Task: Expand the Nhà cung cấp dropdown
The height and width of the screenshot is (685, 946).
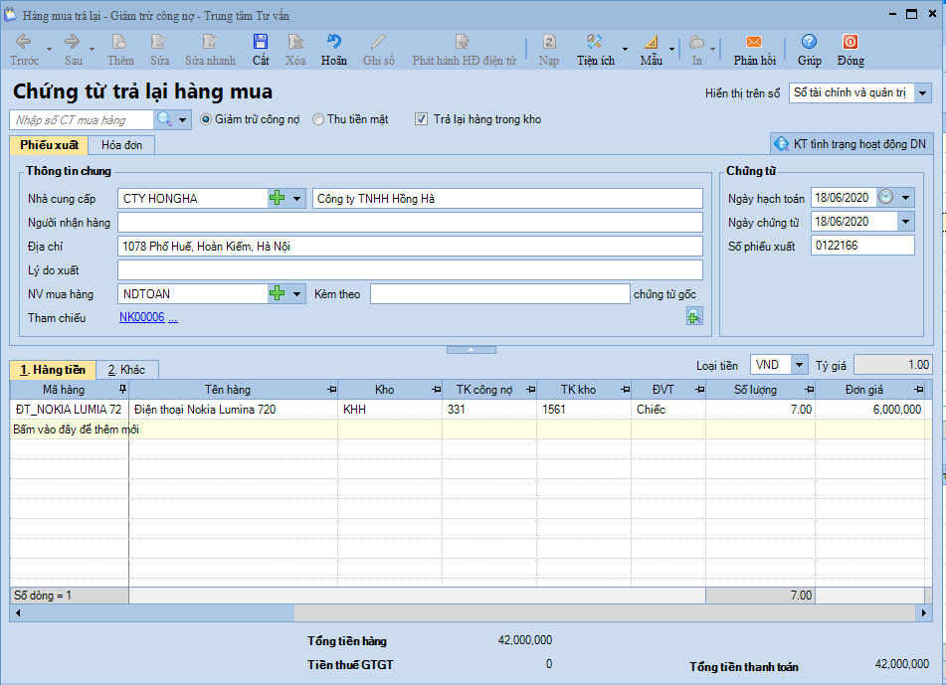Action: tap(296, 198)
